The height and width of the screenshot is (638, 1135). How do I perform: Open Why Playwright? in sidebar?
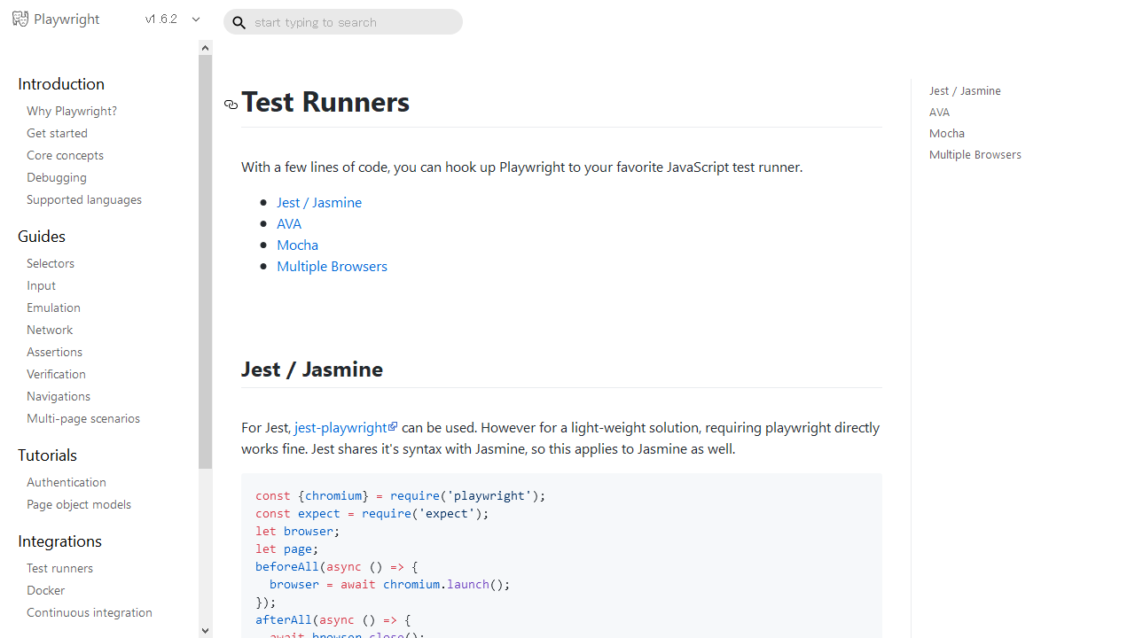coord(72,111)
